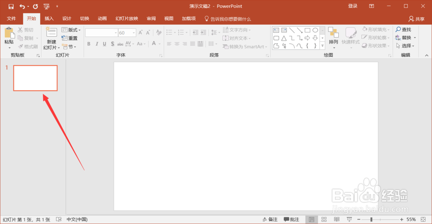This screenshot has width=432, height=224.
Task: Switch to Normal view in status bar
Action: (311, 219)
